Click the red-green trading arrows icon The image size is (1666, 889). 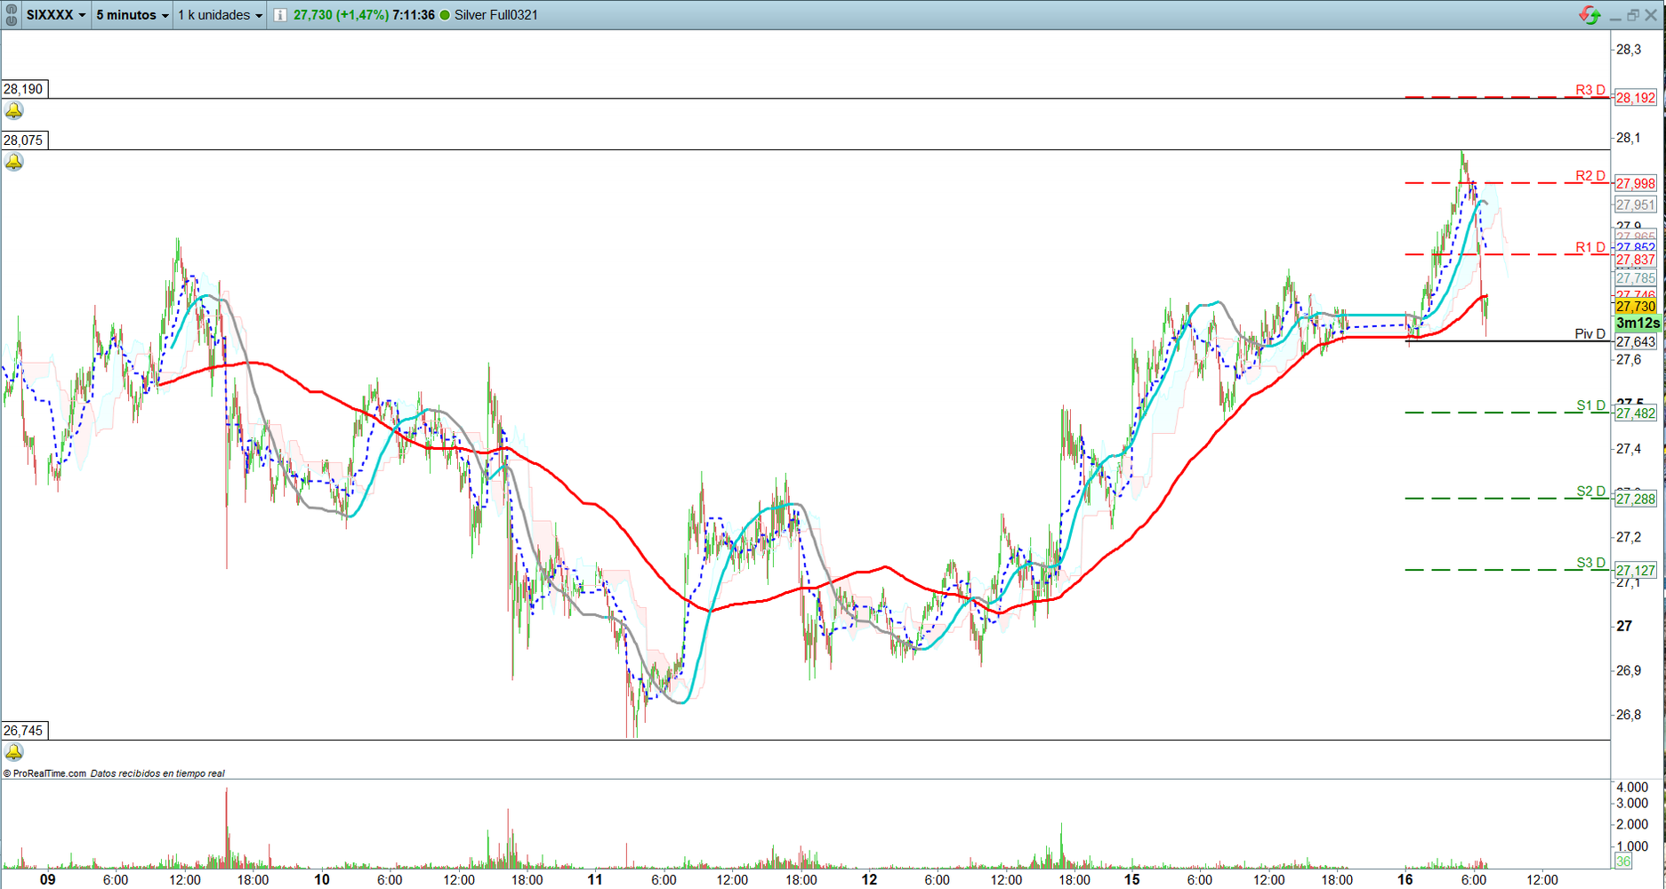coord(1590,15)
